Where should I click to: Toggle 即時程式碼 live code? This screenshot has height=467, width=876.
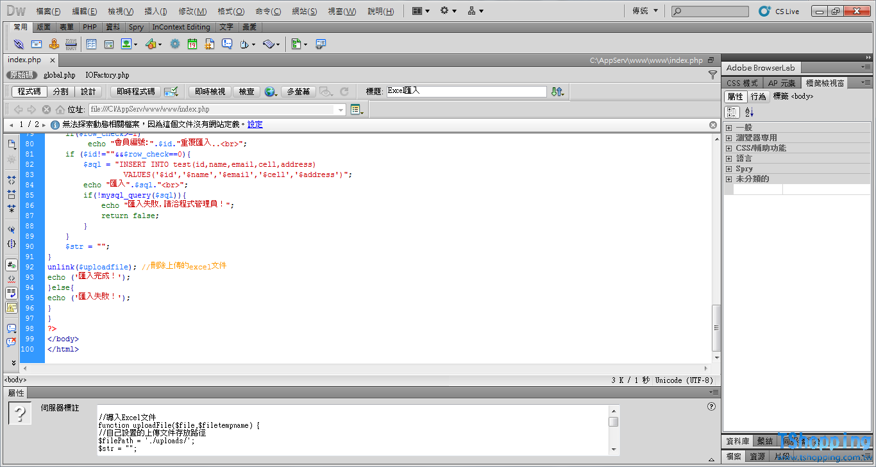pos(135,92)
